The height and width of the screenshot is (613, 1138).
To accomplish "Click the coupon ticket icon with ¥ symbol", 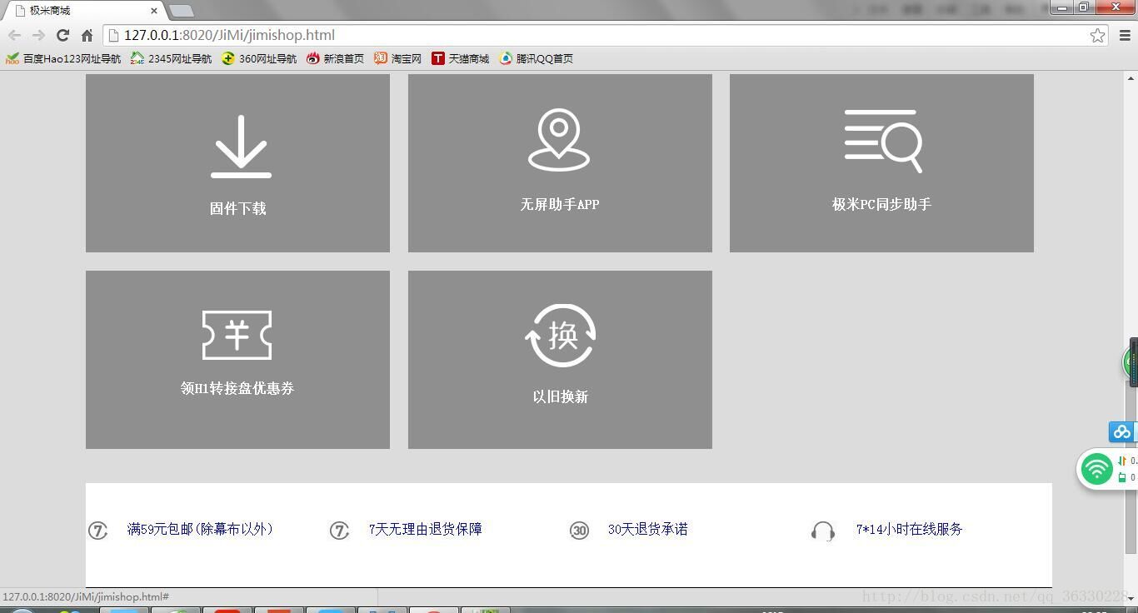I will (237, 335).
